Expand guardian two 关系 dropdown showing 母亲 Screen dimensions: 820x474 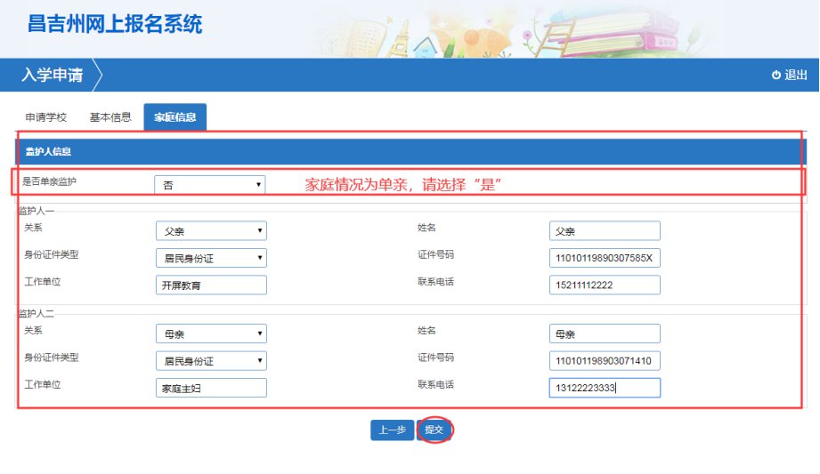click(210, 334)
